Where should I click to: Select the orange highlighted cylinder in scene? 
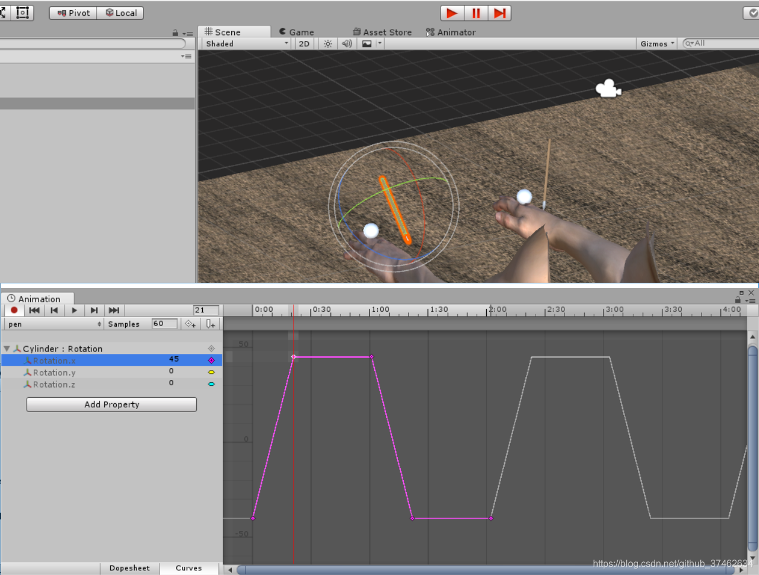point(395,209)
